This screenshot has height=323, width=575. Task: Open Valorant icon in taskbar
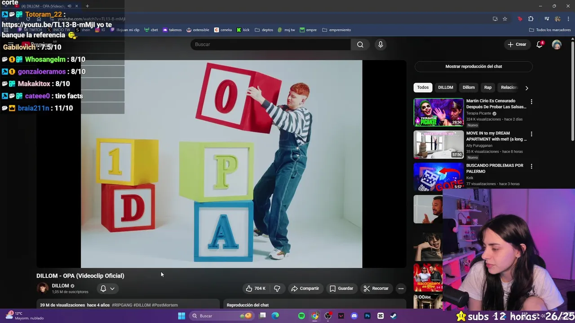341,316
